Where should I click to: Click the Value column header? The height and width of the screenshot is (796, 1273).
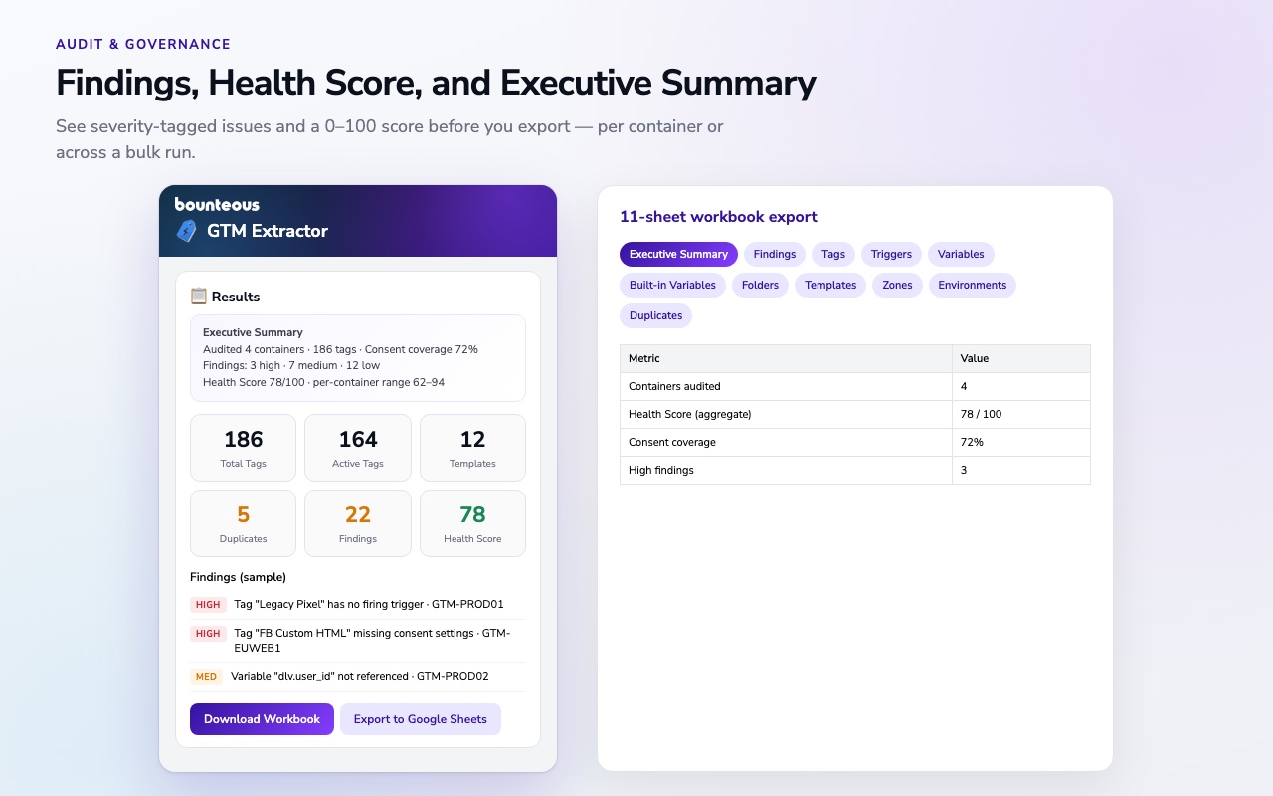(1021, 358)
